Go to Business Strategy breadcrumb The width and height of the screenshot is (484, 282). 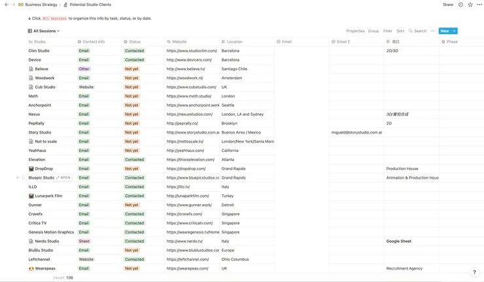tap(41, 5)
